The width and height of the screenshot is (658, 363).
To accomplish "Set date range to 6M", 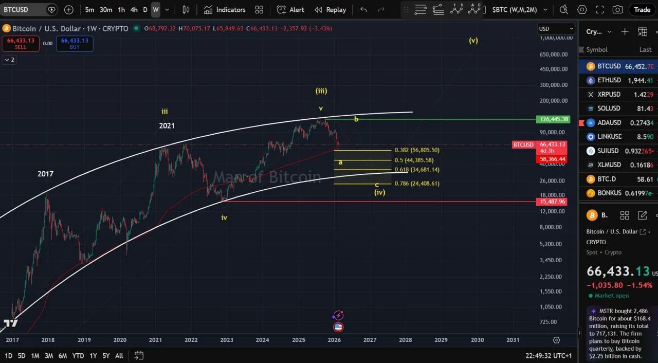I will [63, 356].
